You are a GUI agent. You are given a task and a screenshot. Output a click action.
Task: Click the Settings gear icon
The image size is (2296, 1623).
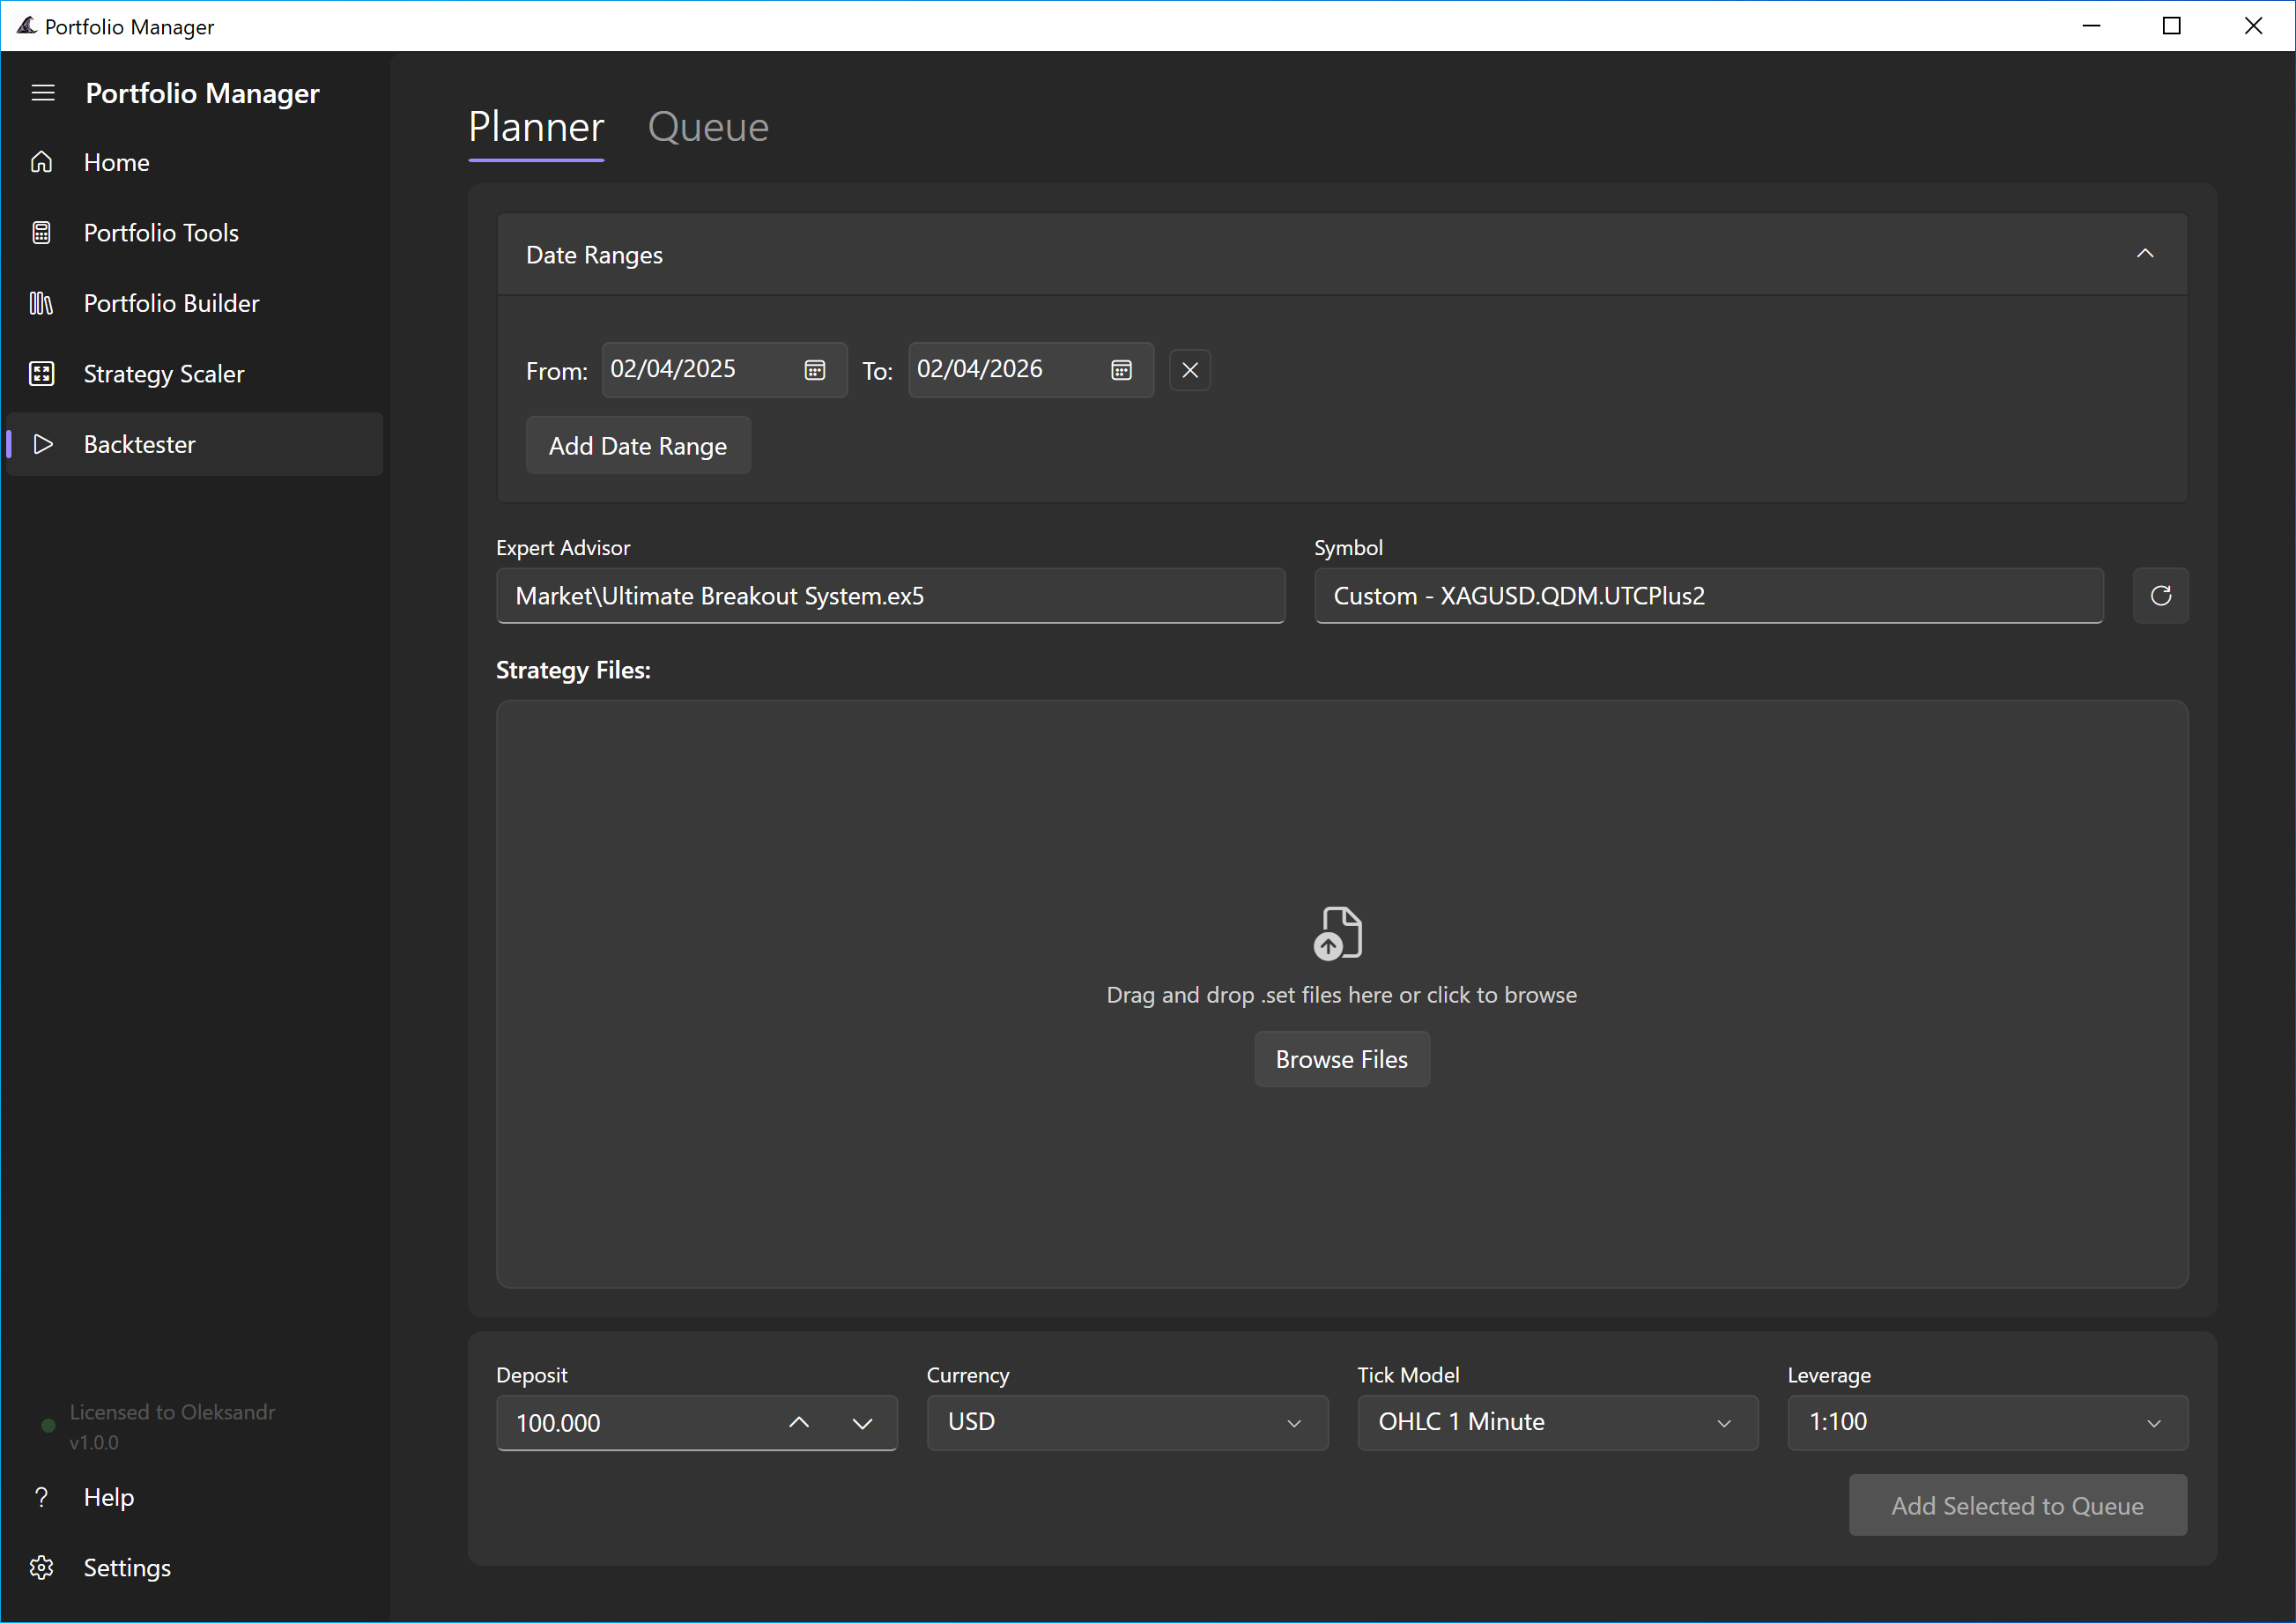[42, 1567]
